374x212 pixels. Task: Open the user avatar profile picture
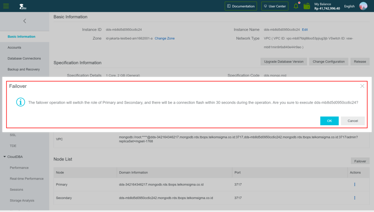(363, 6)
